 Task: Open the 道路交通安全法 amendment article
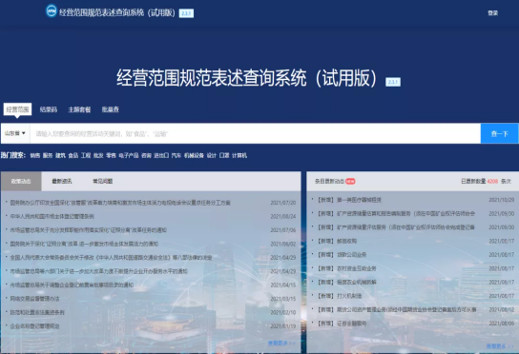[111, 258]
